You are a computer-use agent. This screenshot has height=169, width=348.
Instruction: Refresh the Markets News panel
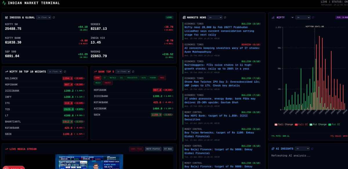(x=225, y=17)
